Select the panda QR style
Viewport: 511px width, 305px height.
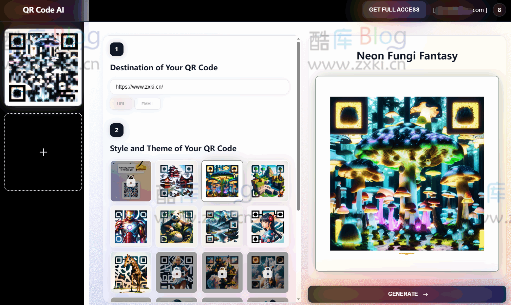176,227
